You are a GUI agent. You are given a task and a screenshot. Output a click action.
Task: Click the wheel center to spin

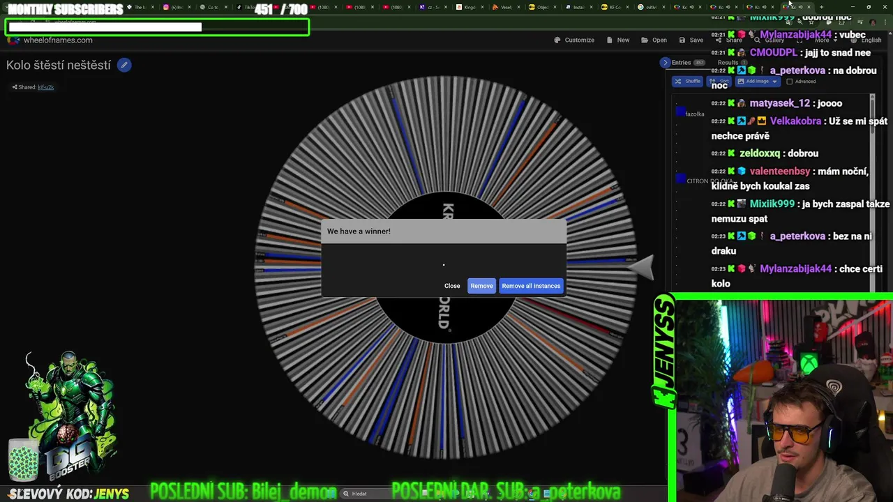pos(446,268)
